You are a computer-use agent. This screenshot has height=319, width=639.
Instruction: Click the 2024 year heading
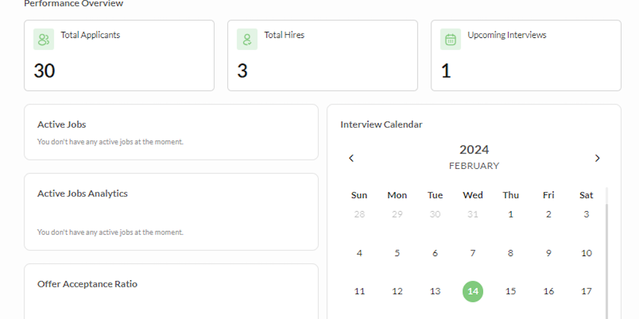(x=474, y=150)
